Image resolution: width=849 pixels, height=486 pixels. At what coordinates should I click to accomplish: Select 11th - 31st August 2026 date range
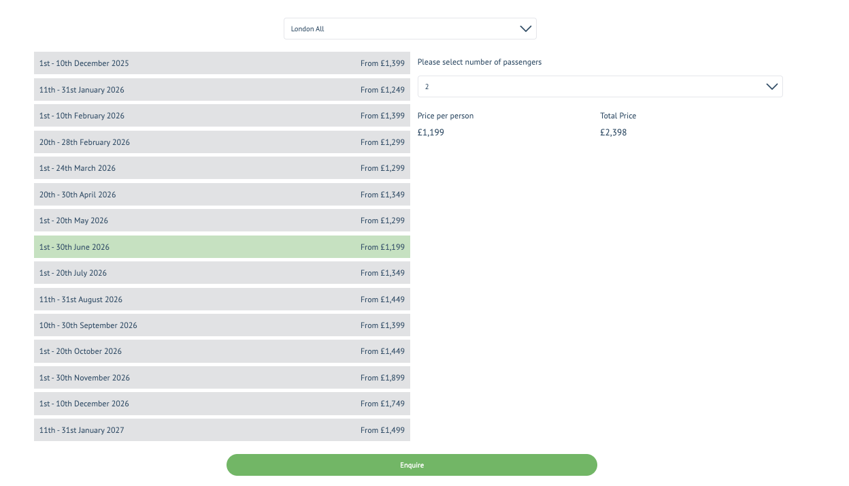tap(222, 299)
